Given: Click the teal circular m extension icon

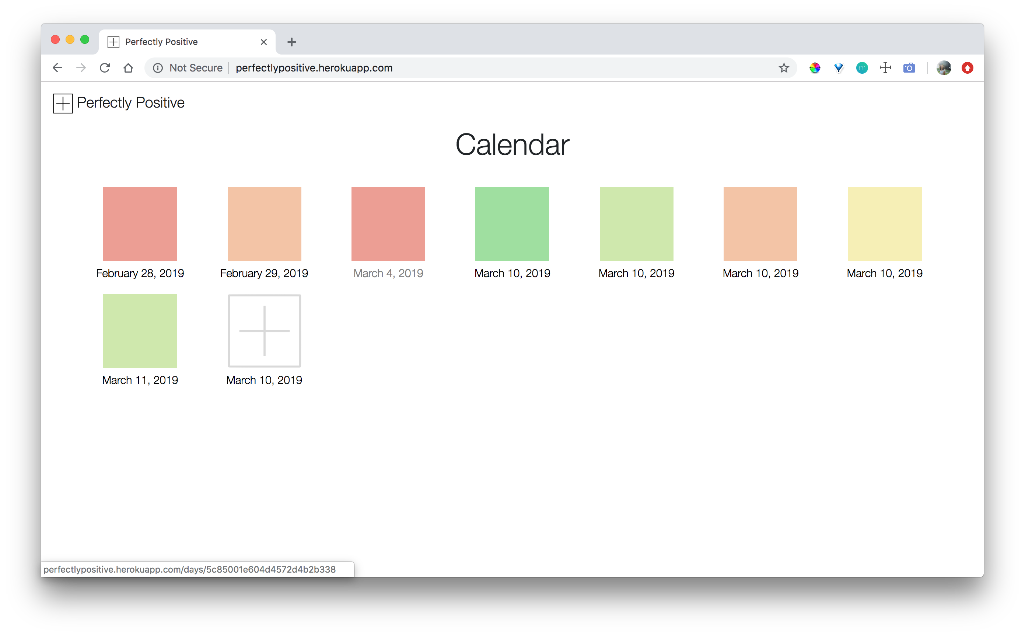Looking at the screenshot, I should (x=862, y=68).
